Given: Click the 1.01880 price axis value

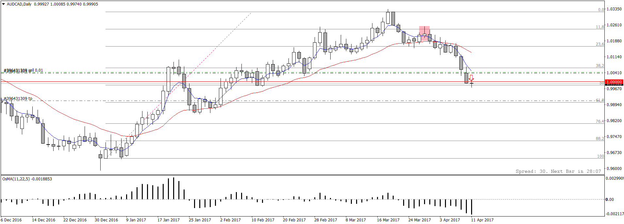Looking at the screenshot, I should tap(614, 41).
